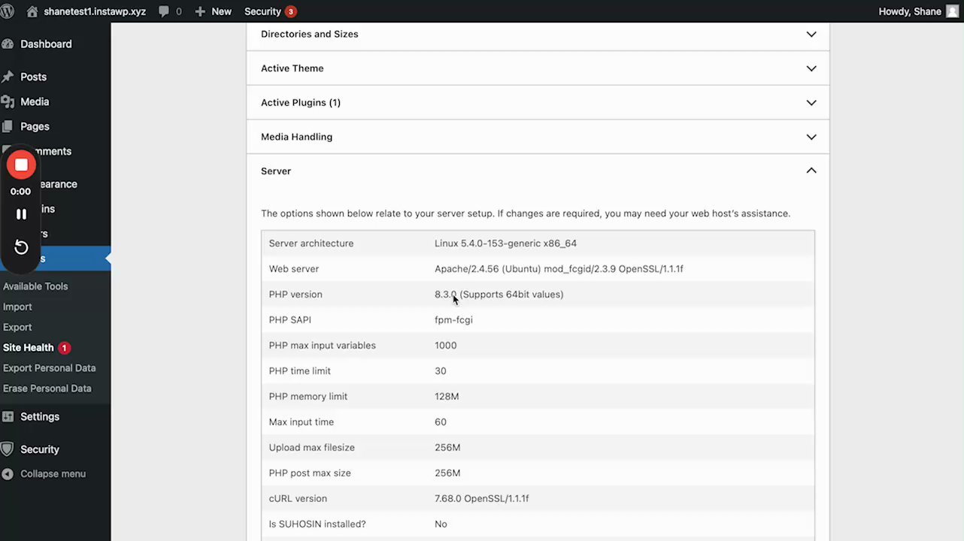964x541 pixels.
Task: Visit site shanetest1.instawp.xyz in admin bar
Action: [x=86, y=11]
